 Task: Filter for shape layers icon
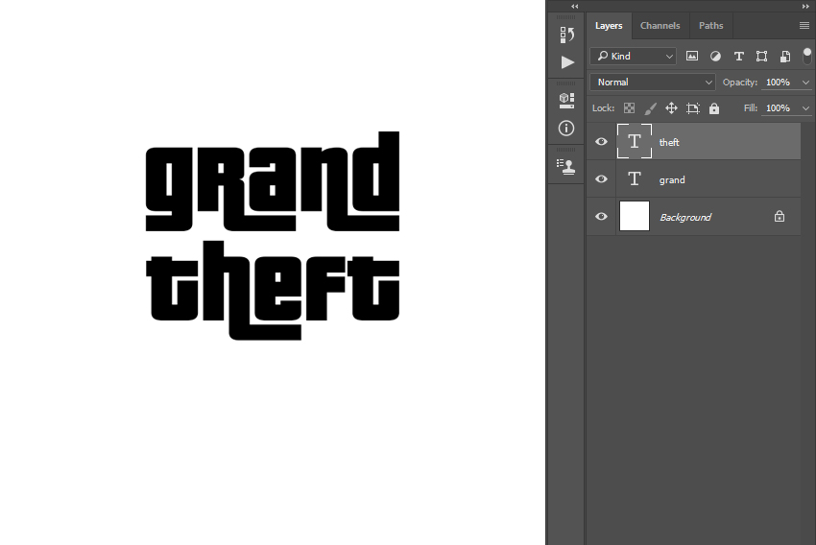762,57
